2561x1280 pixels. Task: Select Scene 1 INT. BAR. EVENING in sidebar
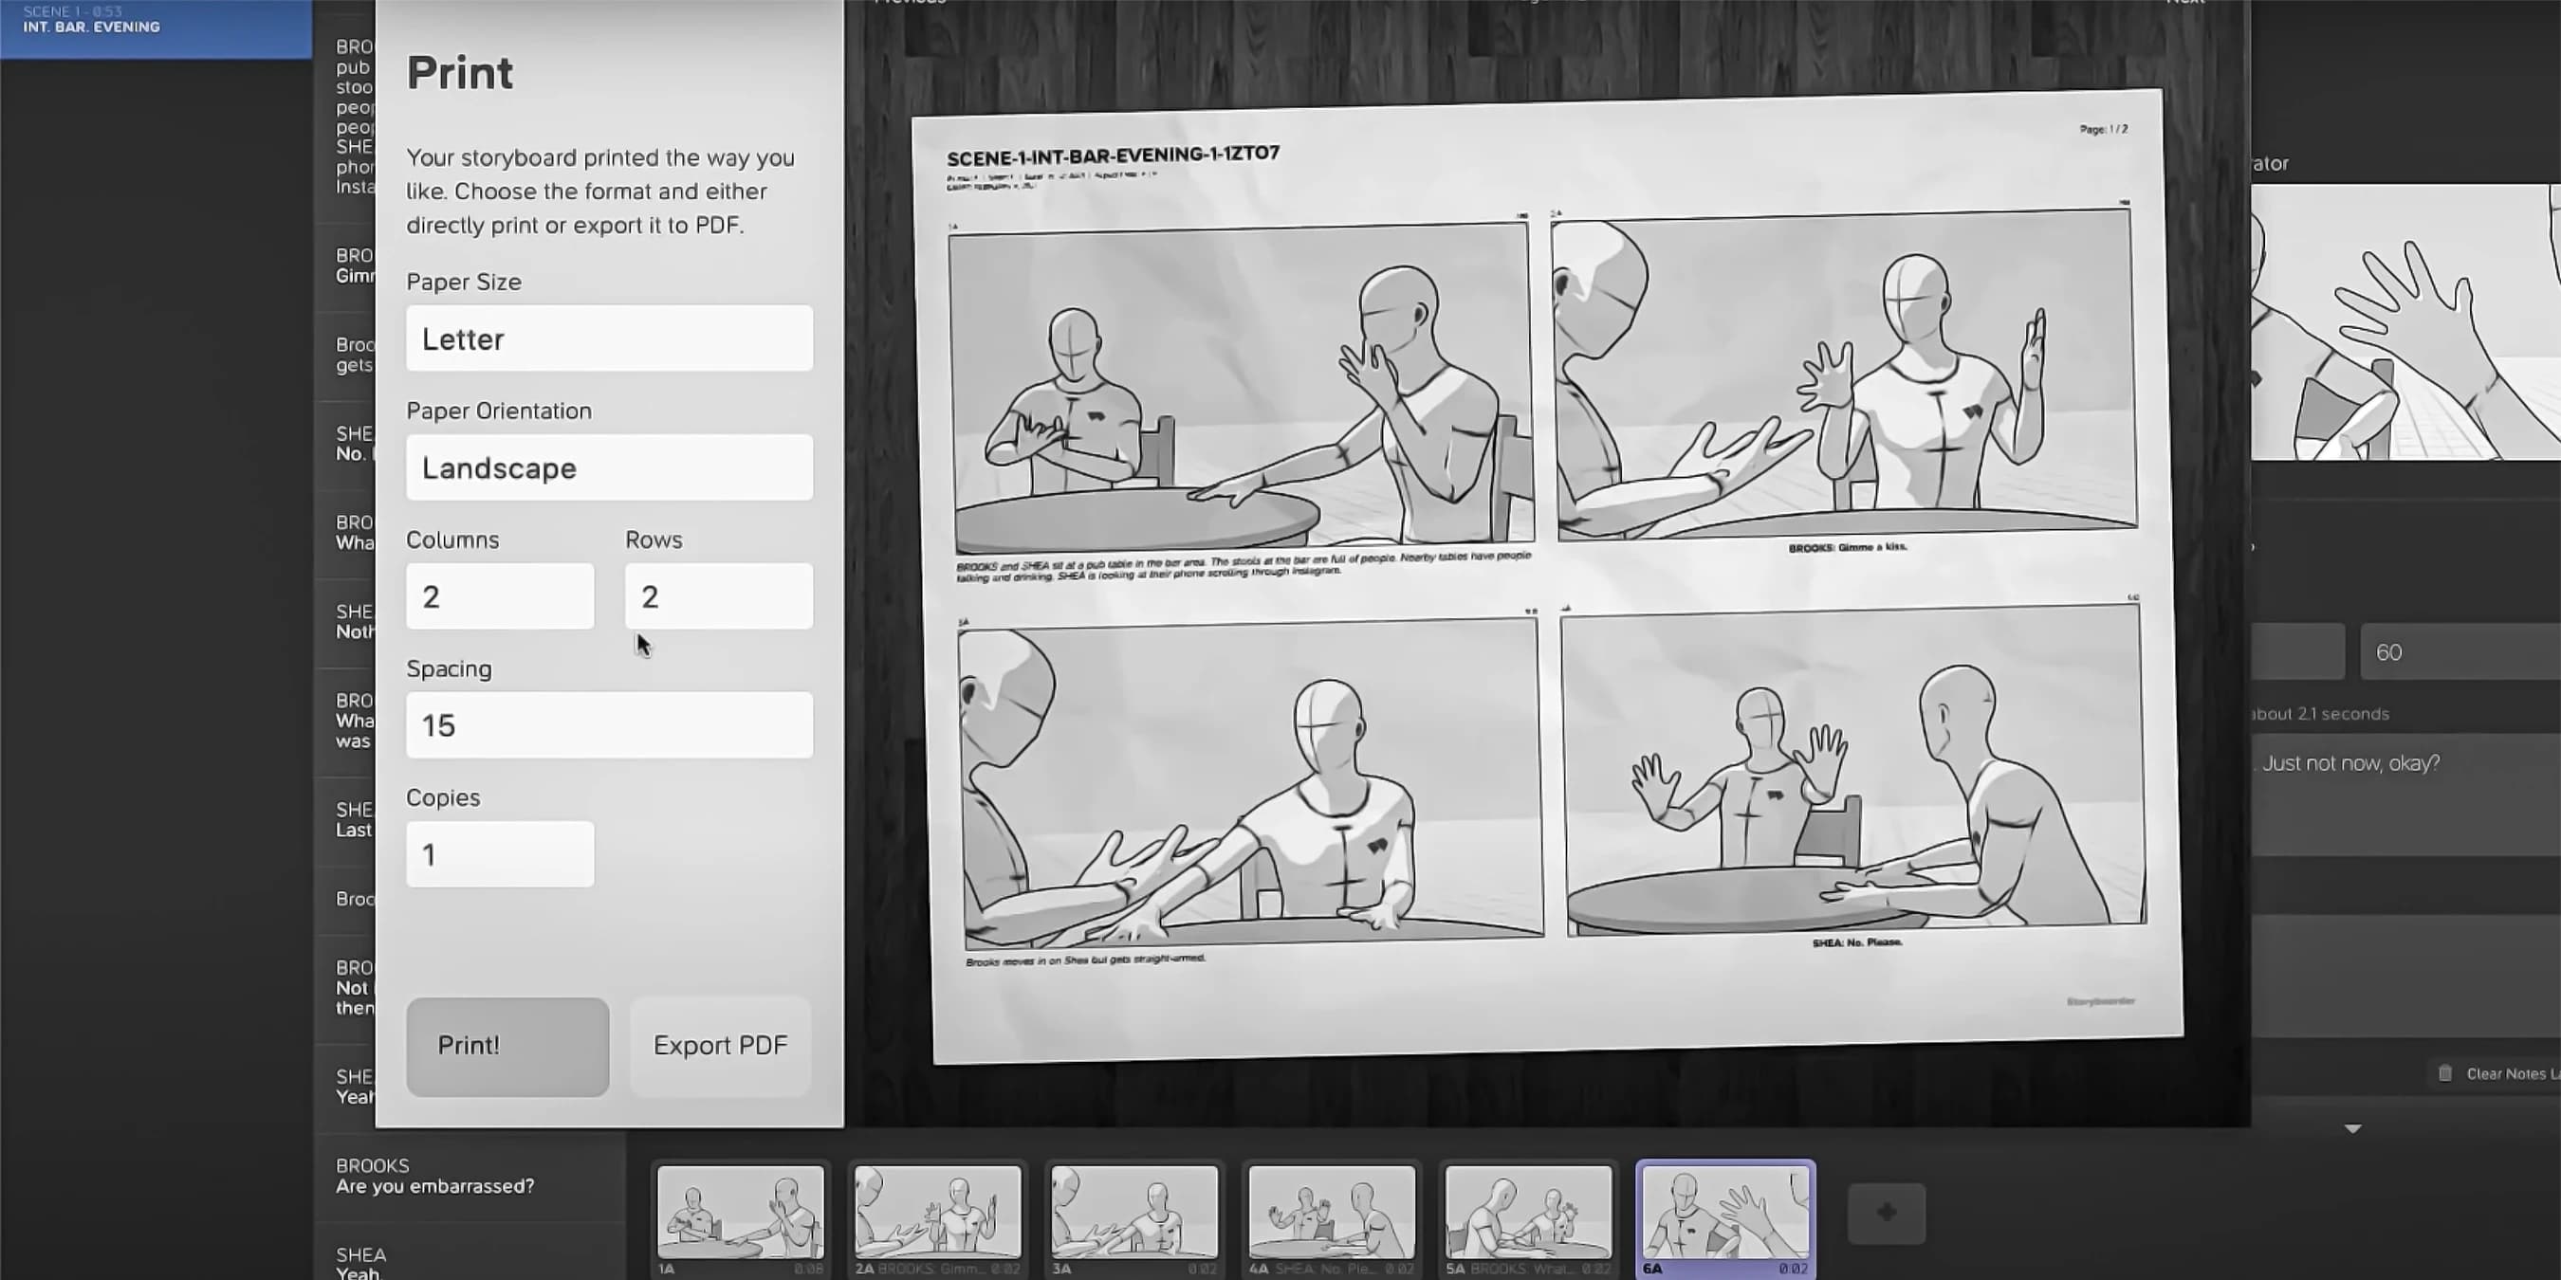pos(157,27)
